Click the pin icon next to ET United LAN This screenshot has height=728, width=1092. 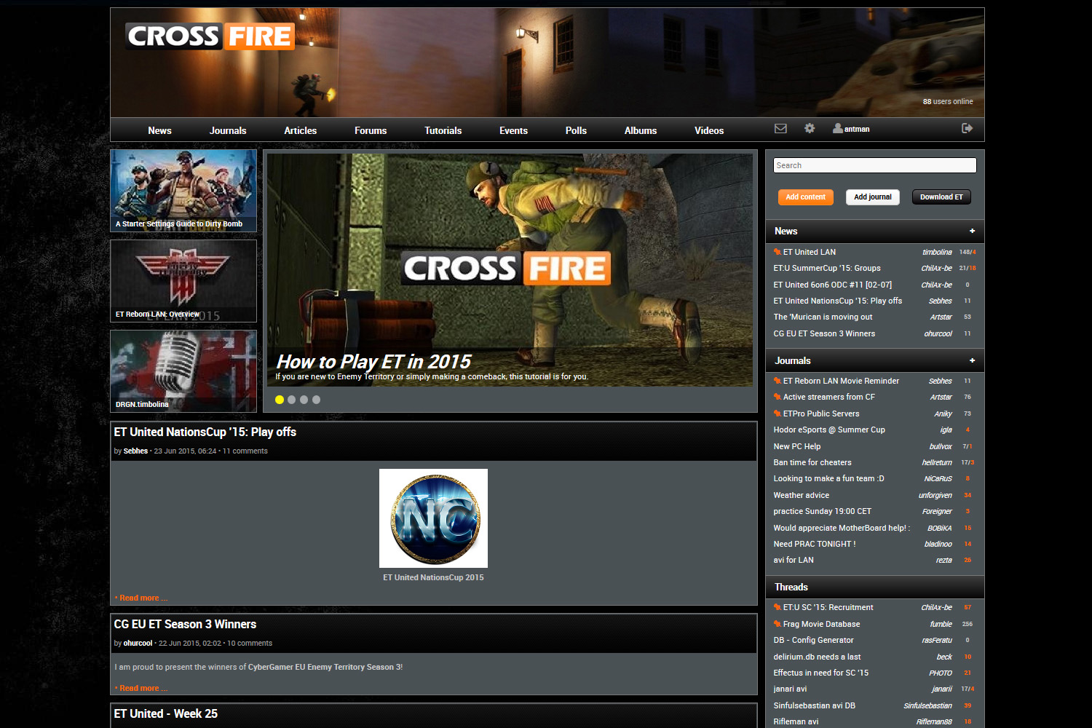[x=778, y=252]
